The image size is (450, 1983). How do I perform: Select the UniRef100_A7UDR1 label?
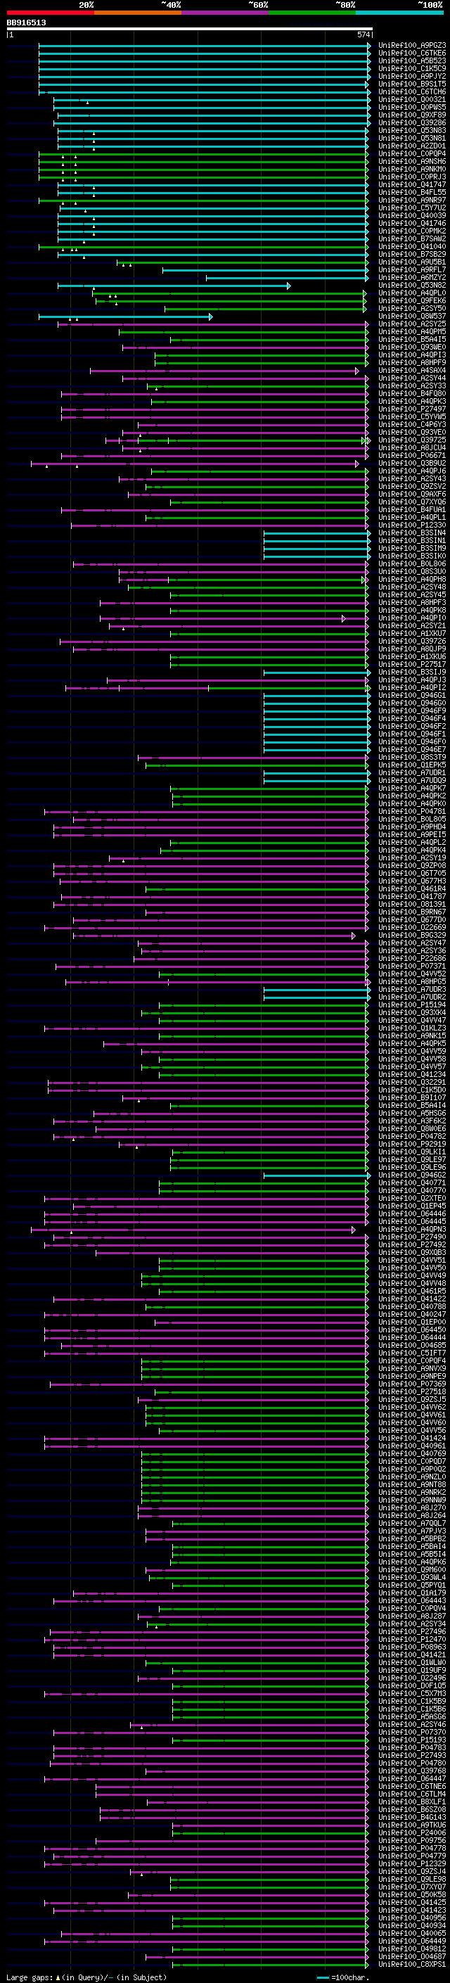pyautogui.click(x=411, y=773)
